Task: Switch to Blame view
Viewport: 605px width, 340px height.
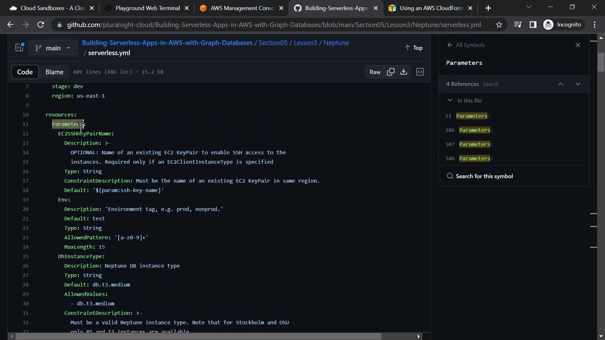Action: [x=54, y=72]
